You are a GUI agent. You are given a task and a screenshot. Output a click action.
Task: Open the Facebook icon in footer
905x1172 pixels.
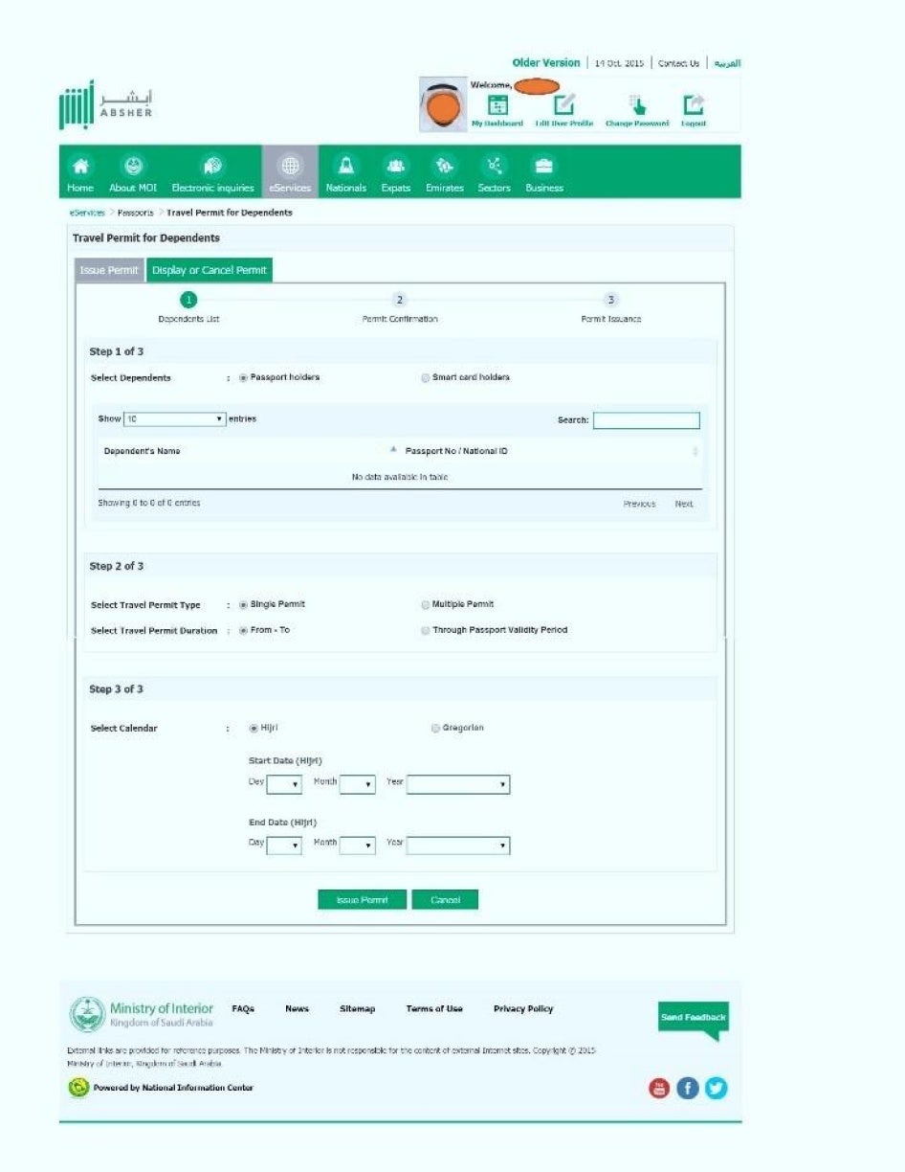[x=687, y=1088]
